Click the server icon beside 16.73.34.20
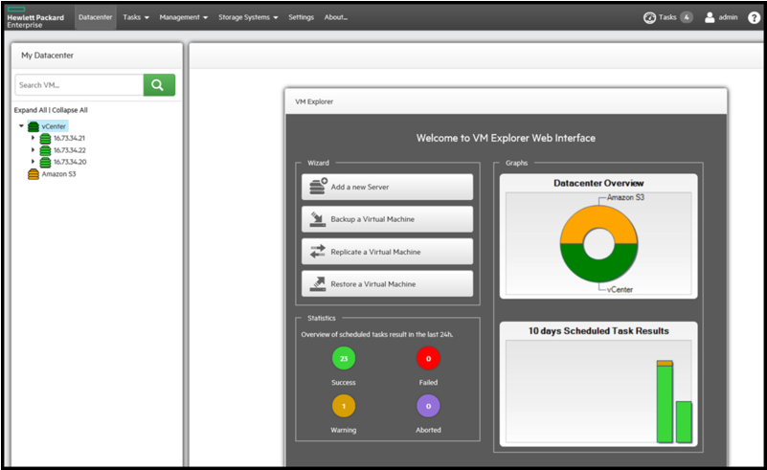 click(x=45, y=162)
